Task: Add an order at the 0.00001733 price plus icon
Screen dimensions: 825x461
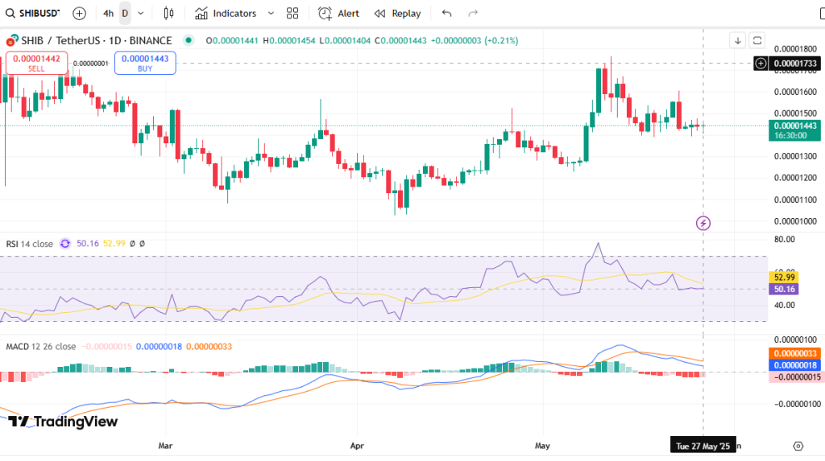Action: [761, 63]
